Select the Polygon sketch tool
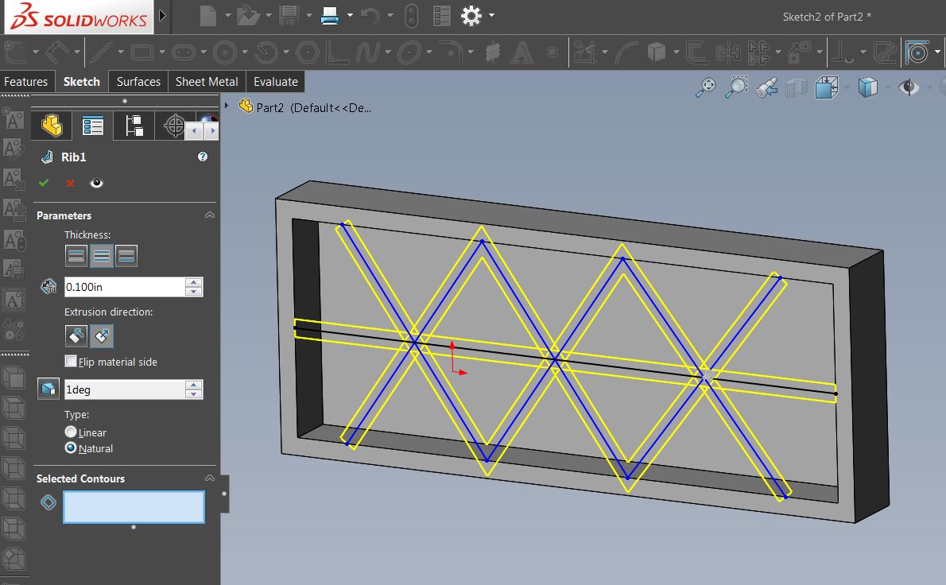Image resolution: width=946 pixels, height=585 pixels. 308,52
